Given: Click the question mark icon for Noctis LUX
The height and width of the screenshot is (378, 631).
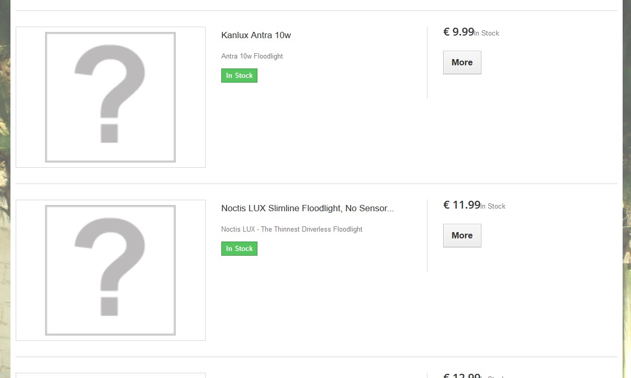Looking at the screenshot, I should pos(110,267).
